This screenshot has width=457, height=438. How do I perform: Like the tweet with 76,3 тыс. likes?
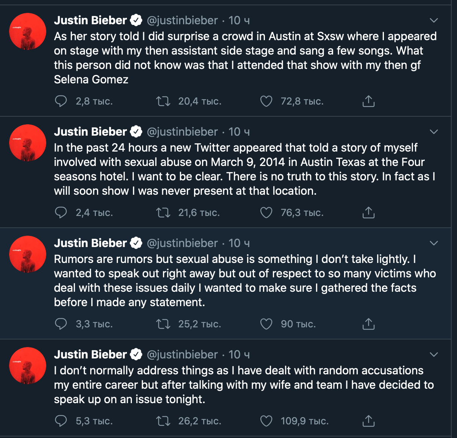pos(266,213)
